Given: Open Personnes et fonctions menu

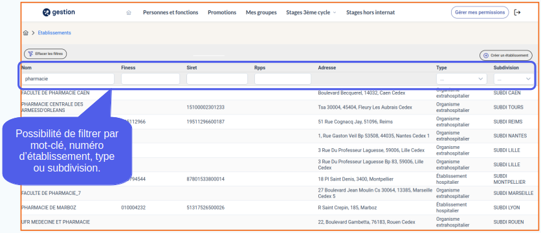Looking at the screenshot, I should (171, 12).
